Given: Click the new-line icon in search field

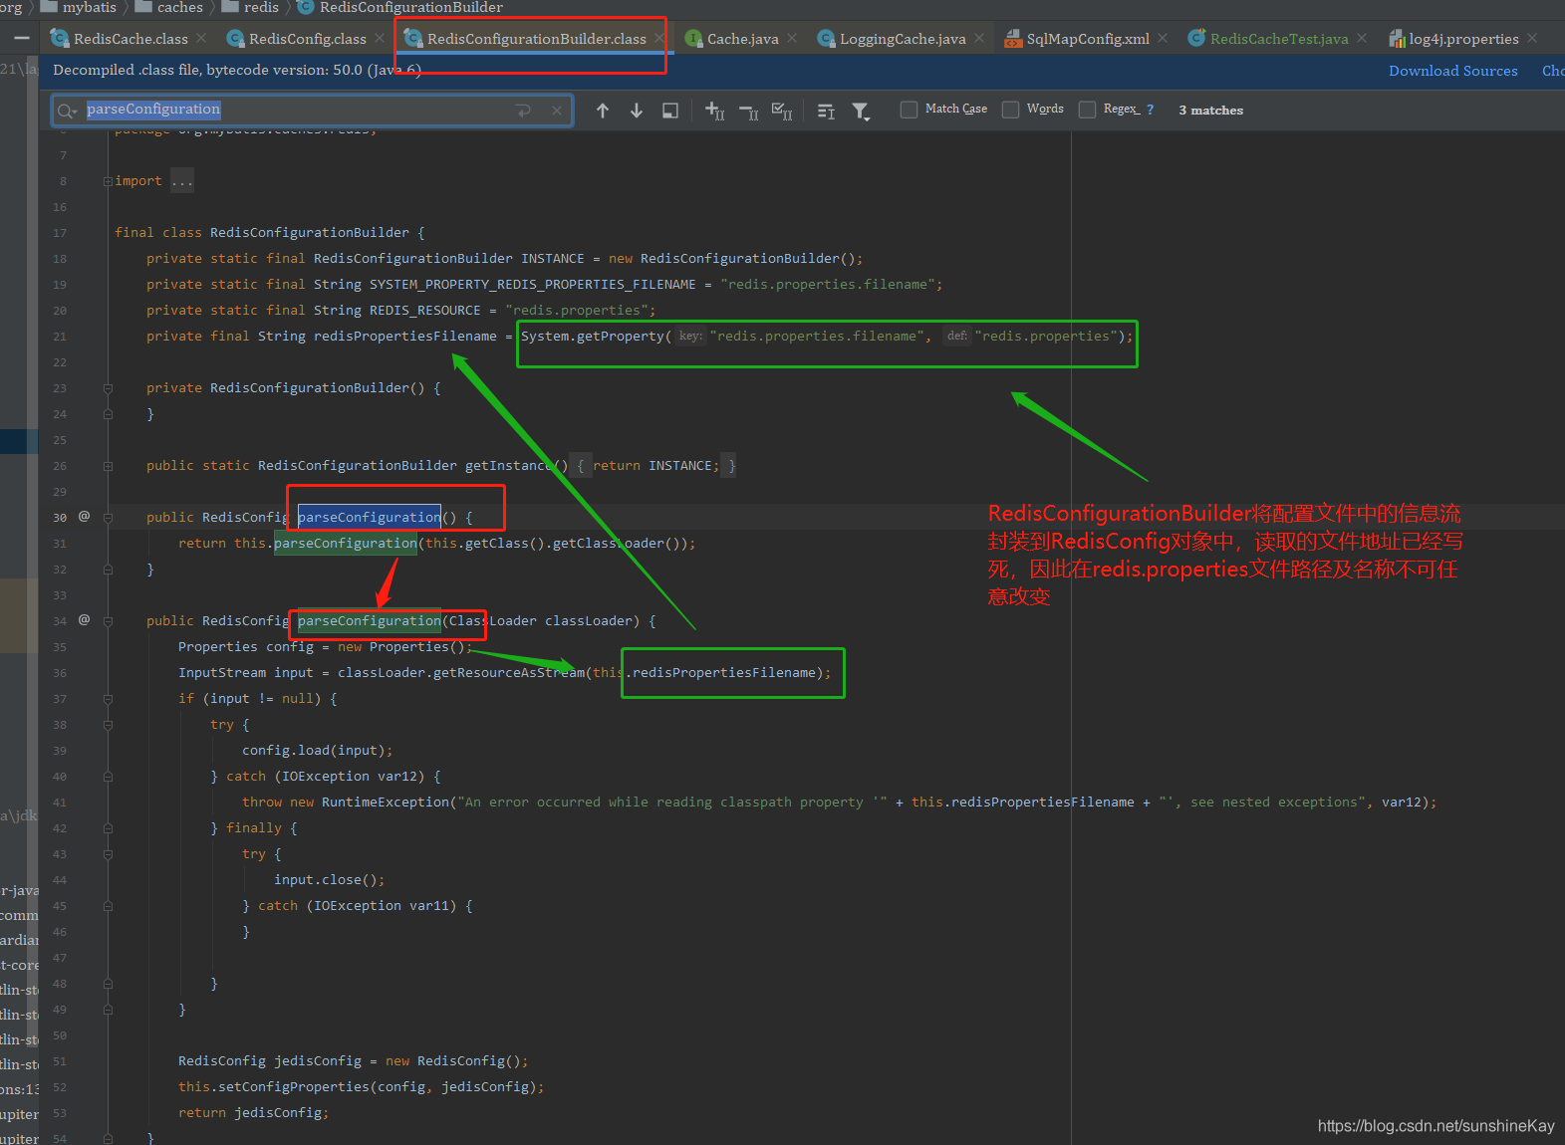Looking at the screenshot, I should click(524, 111).
